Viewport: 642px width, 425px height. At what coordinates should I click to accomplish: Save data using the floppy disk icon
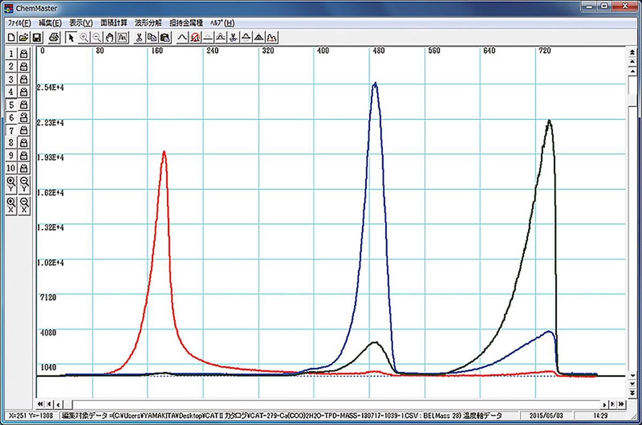pyautogui.click(x=36, y=37)
